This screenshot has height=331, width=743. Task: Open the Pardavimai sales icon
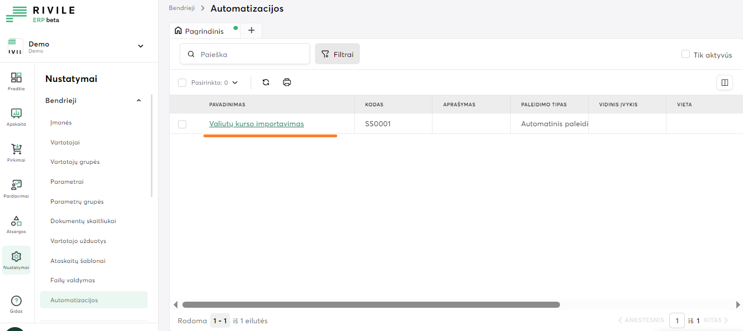16,186
